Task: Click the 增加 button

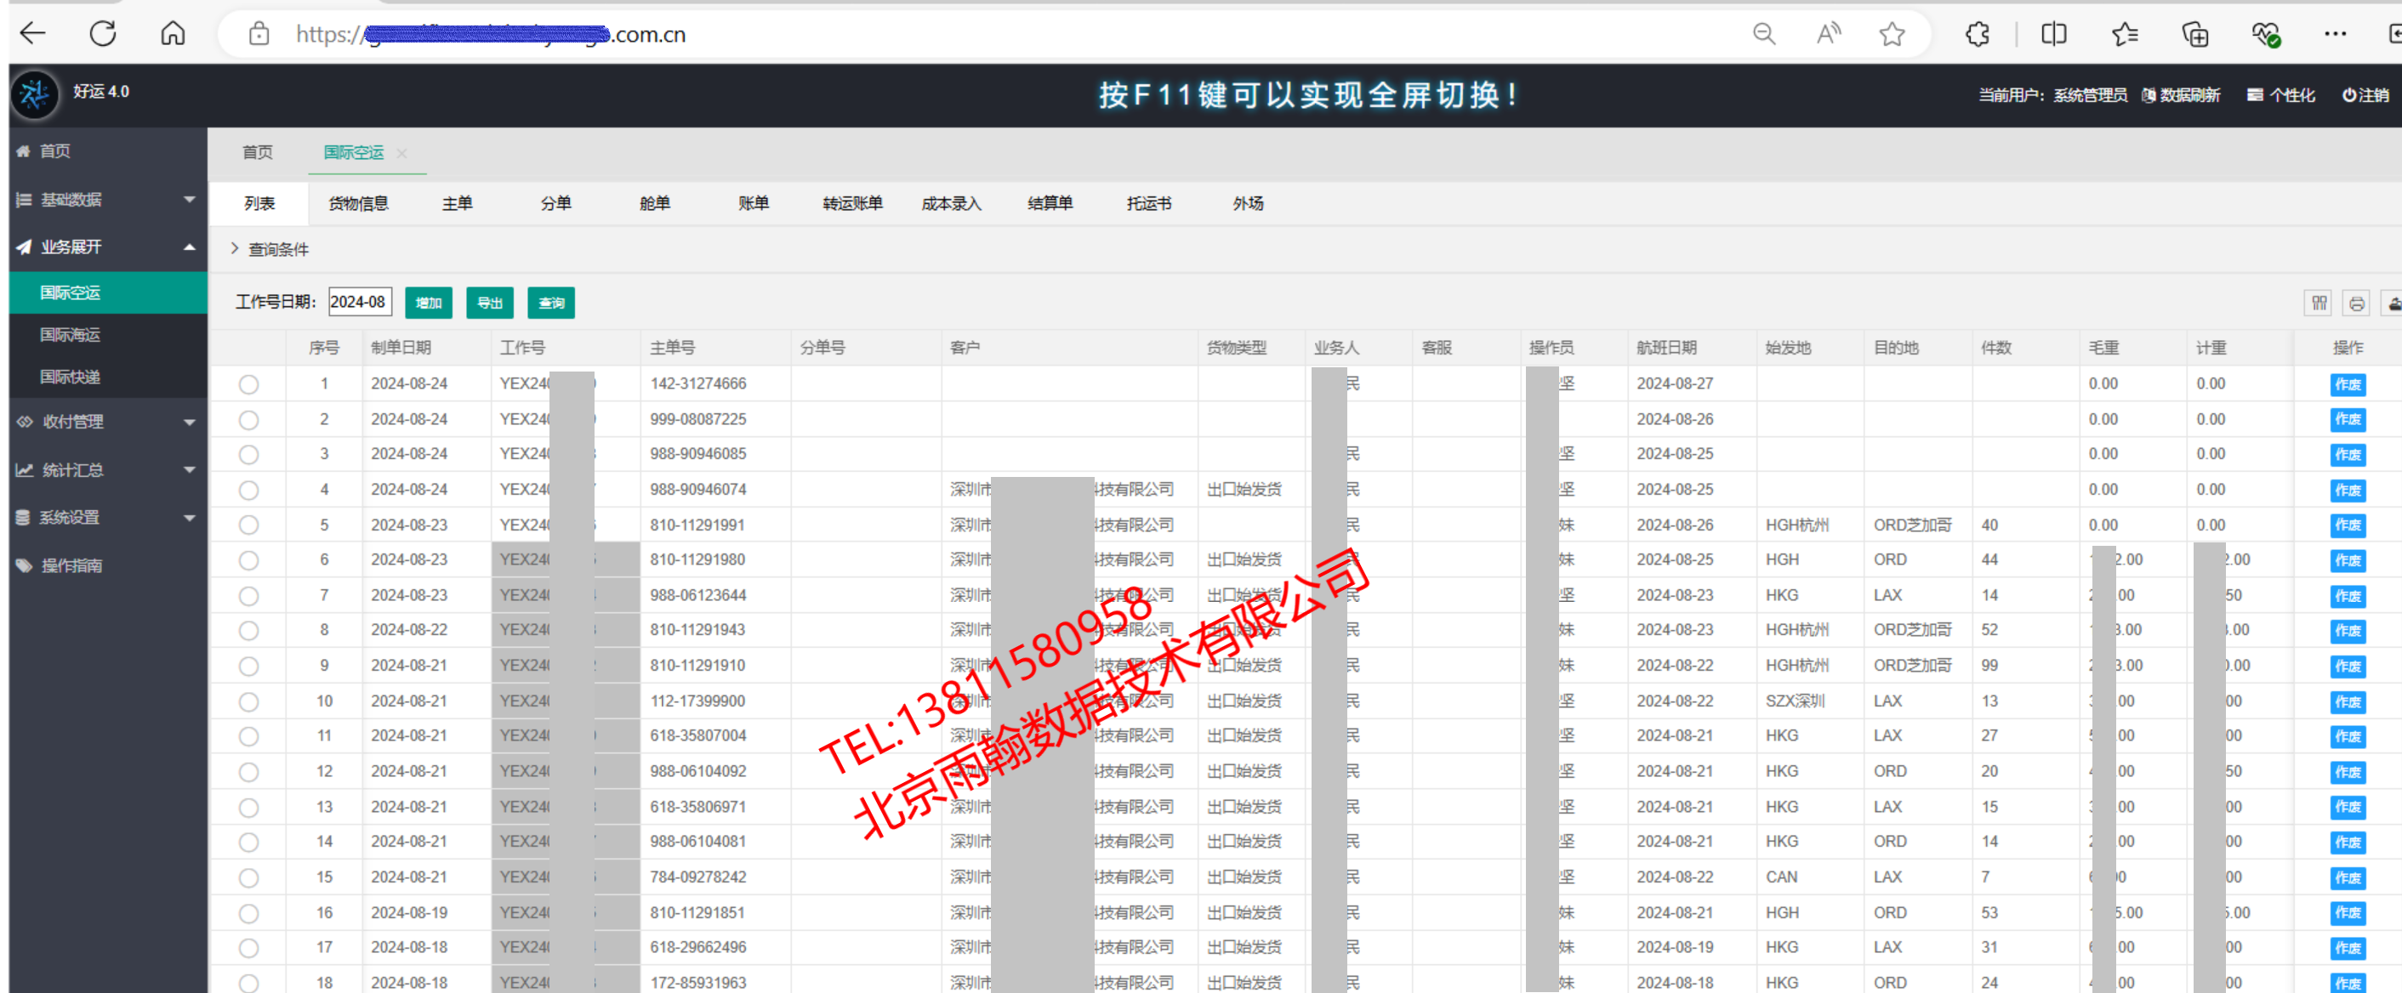Action: point(429,303)
